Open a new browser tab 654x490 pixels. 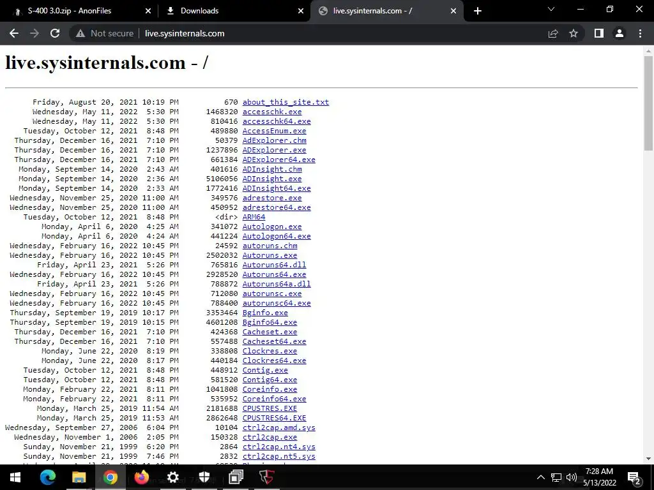478,11
